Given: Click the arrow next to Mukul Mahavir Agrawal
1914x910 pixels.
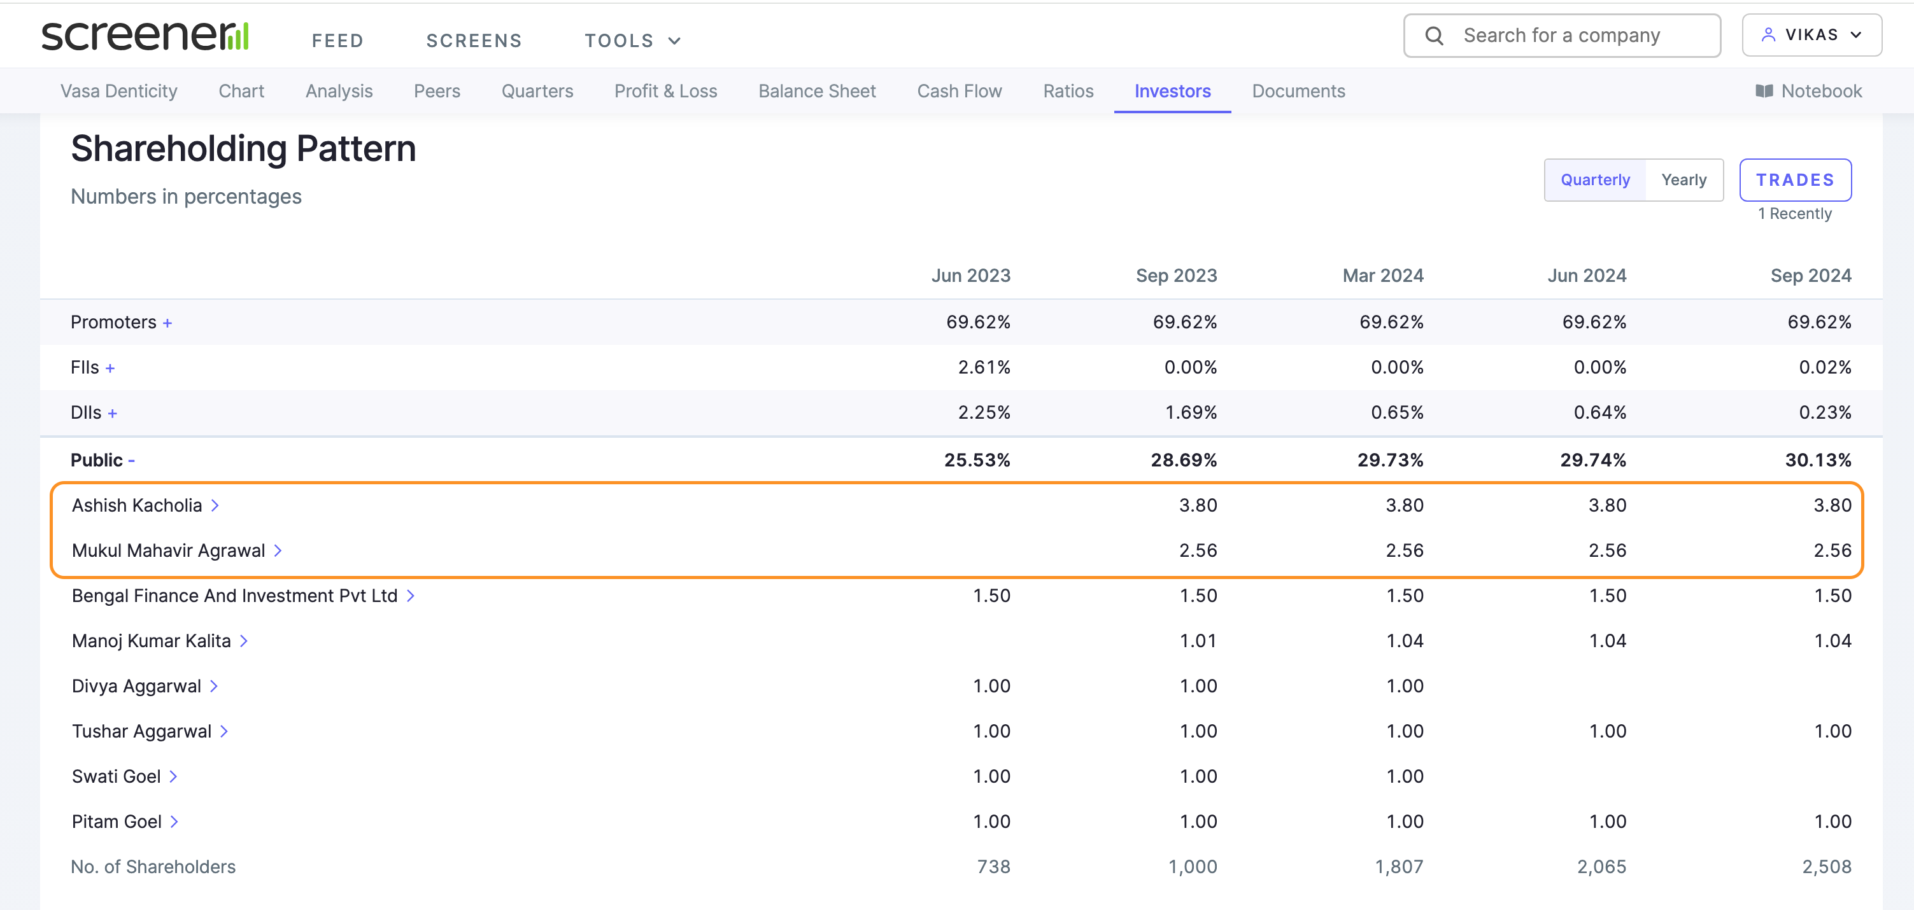Looking at the screenshot, I should point(278,550).
